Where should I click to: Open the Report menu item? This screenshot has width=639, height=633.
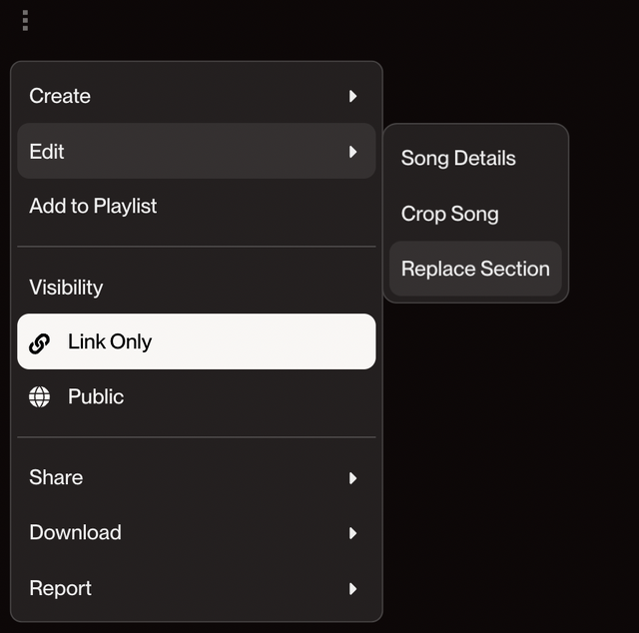coord(197,588)
